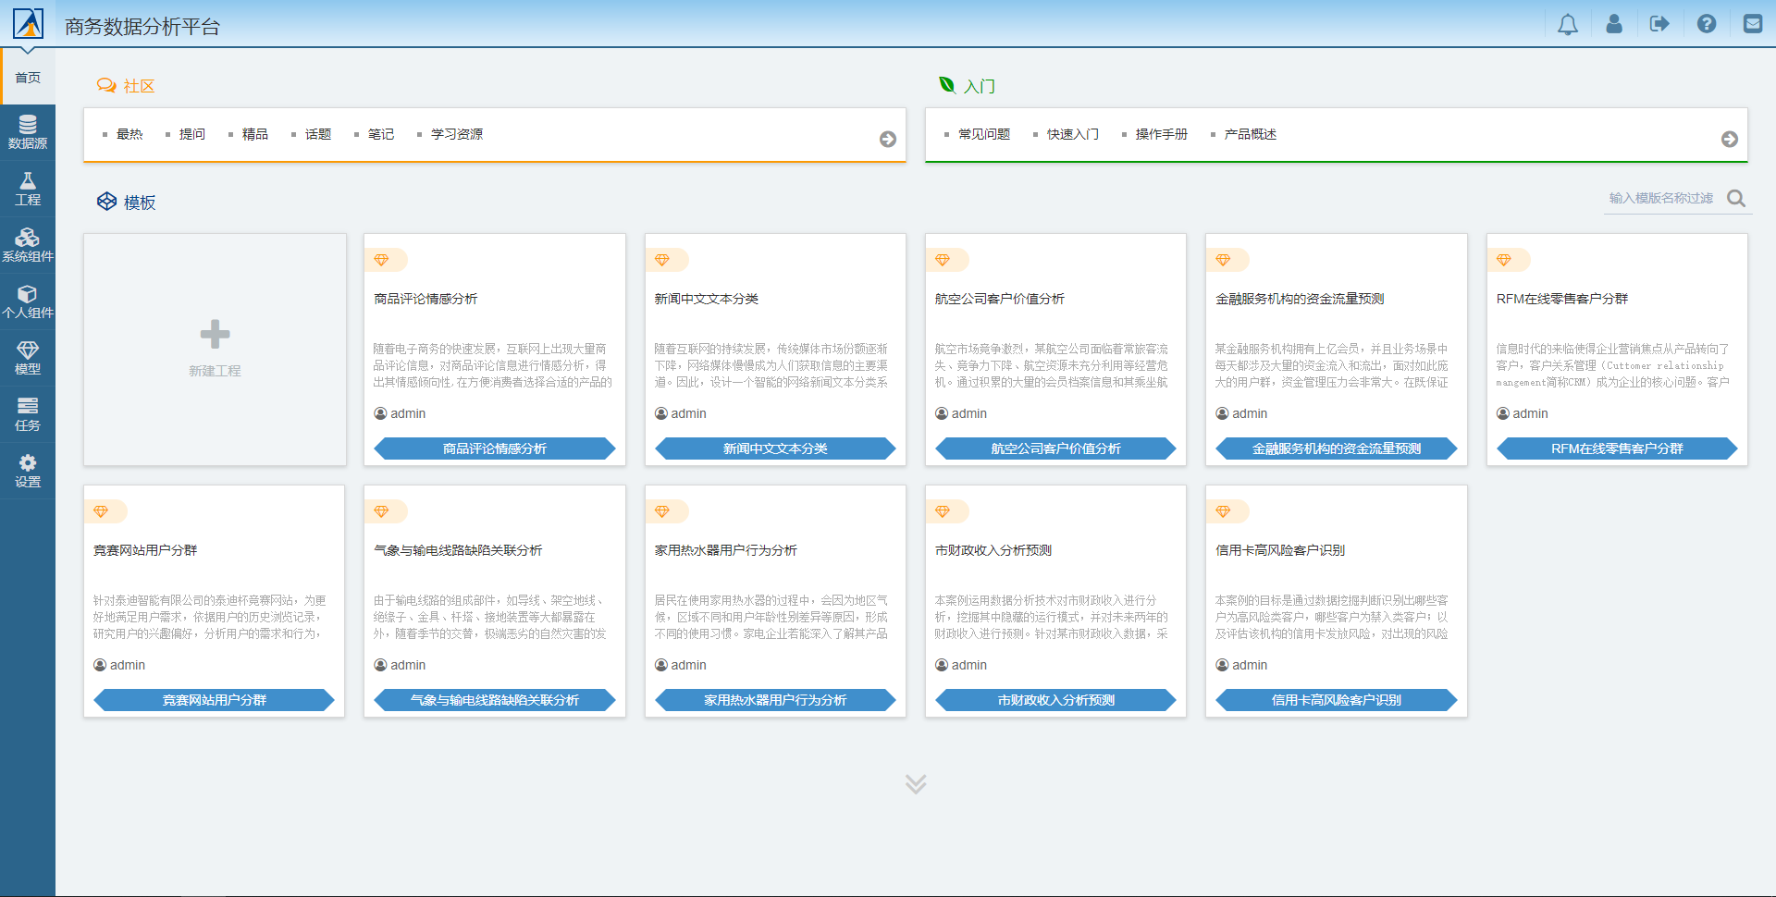Open 笔记 community link
The width and height of the screenshot is (1776, 897).
[x=381, y=134]
